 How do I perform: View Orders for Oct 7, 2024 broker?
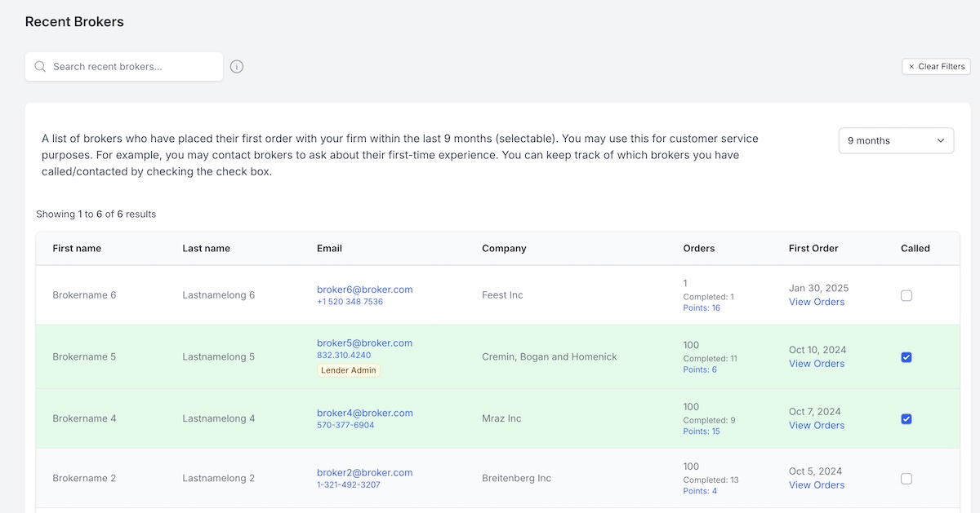pyautogui.click(x=817, y=425)
